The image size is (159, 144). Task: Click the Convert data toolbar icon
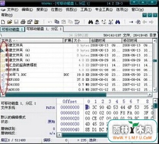click(x=77, y=22)
